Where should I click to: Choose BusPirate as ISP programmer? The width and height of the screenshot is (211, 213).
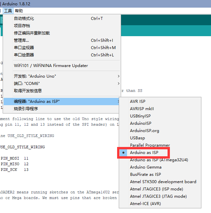[160, 175]
